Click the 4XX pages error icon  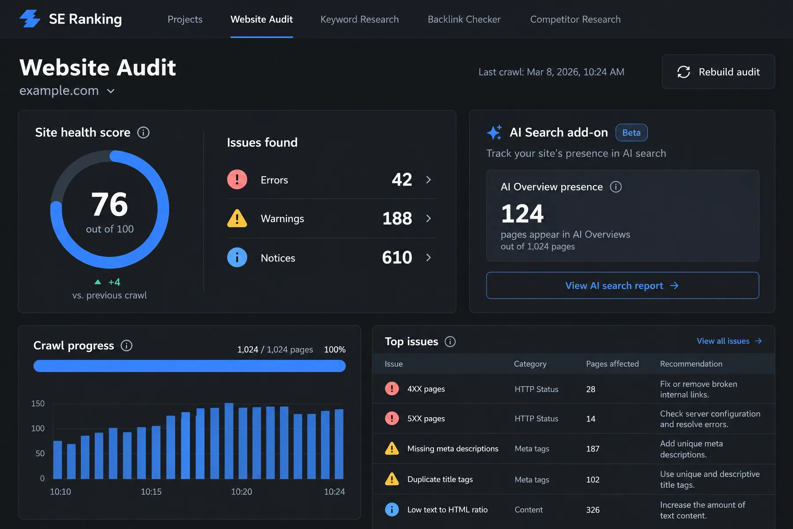392,389
